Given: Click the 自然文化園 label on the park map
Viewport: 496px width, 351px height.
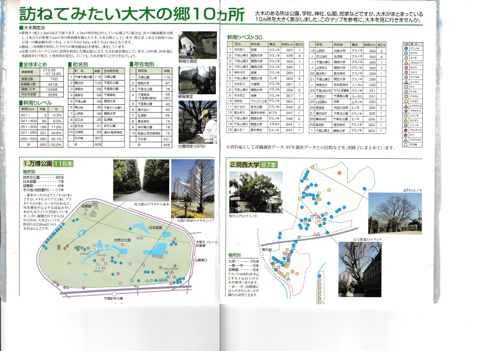Looking at the screenshot, I should coord(122,240).
